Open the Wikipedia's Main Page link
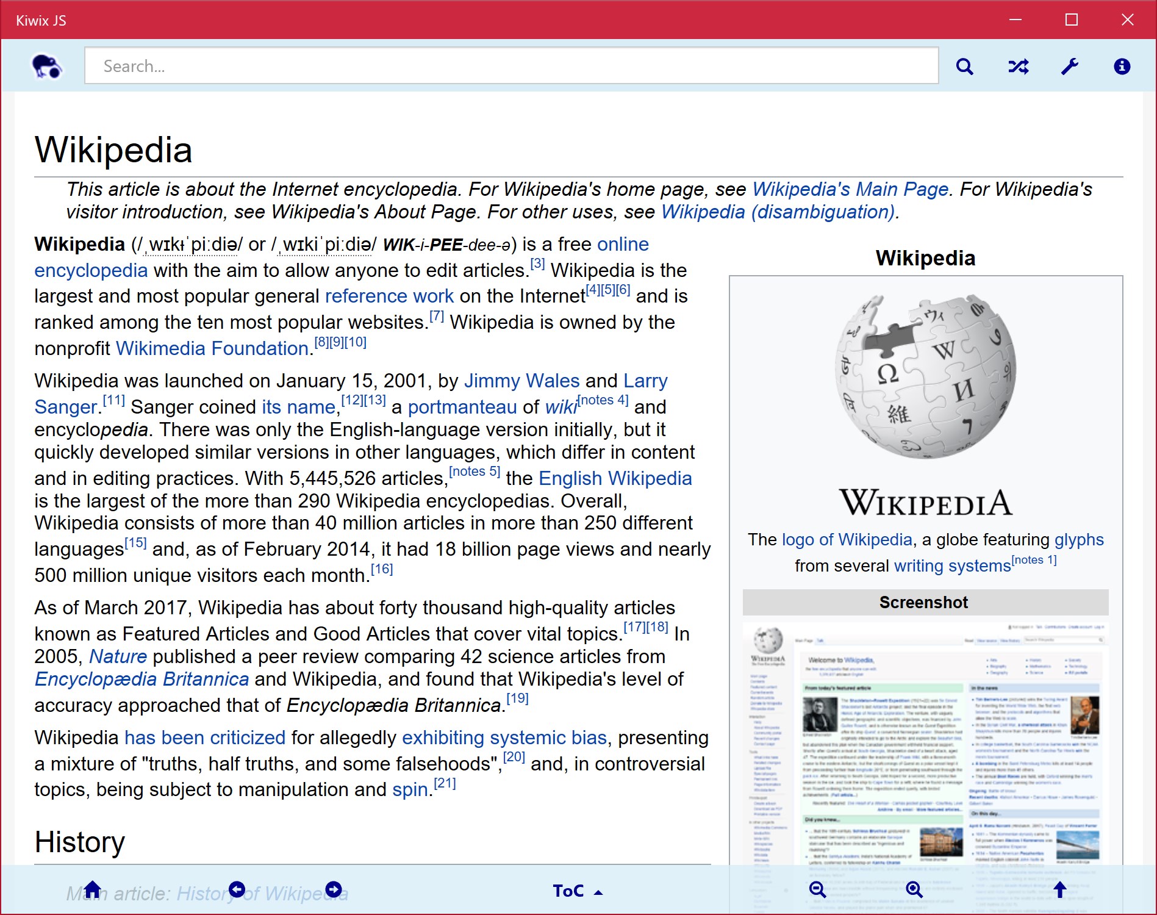 point(848,189)
